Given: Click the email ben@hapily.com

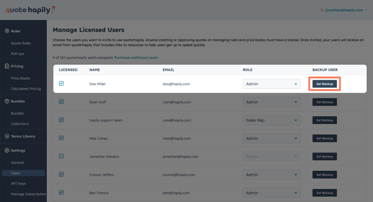Looking at the screenshot, I should click(x=176, y=193).
